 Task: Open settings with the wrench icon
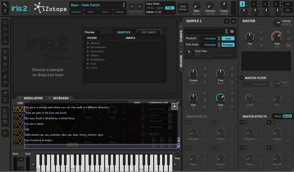click(x=5, y=4)
